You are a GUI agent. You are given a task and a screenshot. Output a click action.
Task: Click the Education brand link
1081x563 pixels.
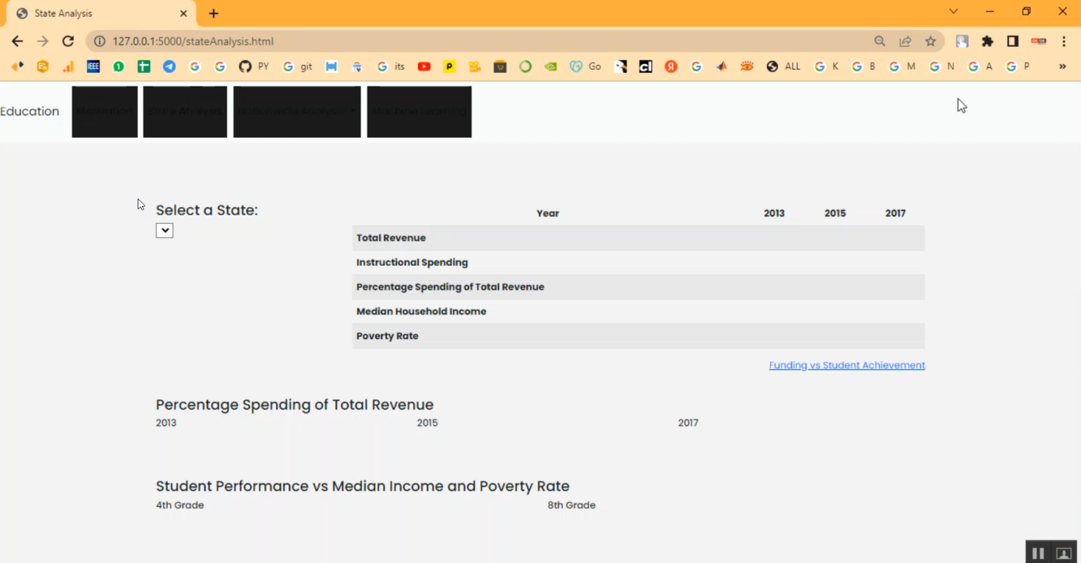click(30, 112)
